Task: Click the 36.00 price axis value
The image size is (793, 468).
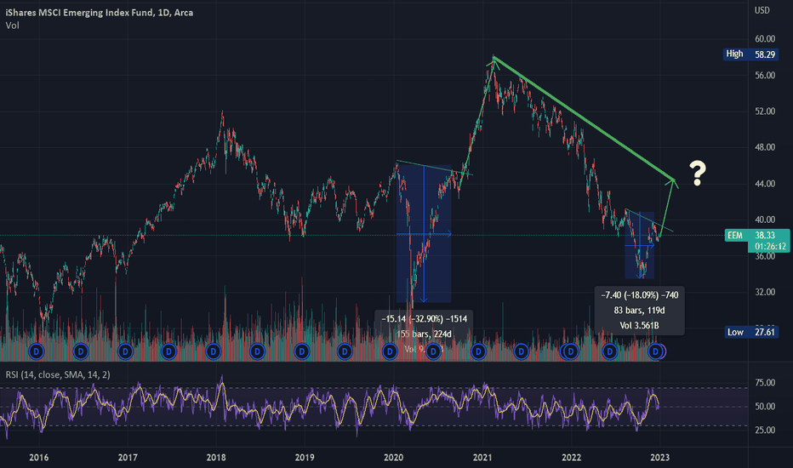Action: (765, 256)
